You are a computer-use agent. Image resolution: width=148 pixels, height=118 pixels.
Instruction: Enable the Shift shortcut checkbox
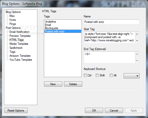tap(97, 75)
